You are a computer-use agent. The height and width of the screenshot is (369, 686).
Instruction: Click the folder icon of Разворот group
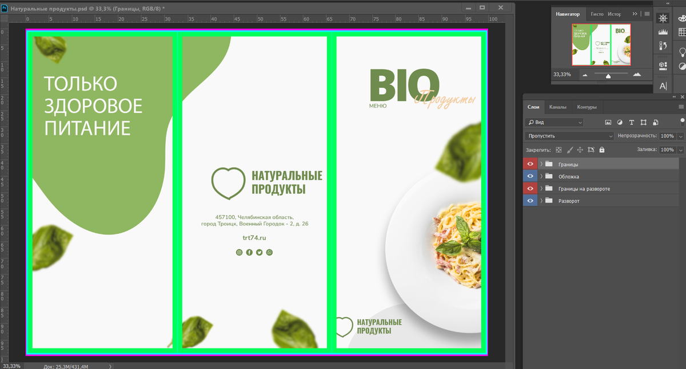point(549,200)
